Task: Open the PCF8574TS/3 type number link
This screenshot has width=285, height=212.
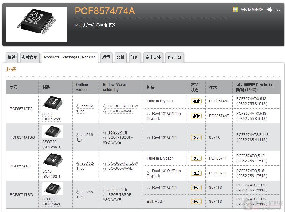Action: (21, 195)
